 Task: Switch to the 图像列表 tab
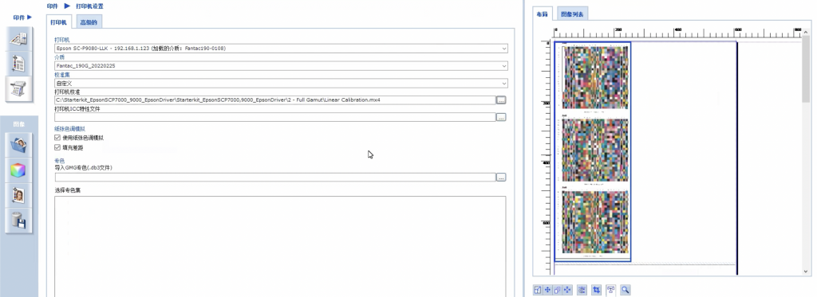point(572,14)
